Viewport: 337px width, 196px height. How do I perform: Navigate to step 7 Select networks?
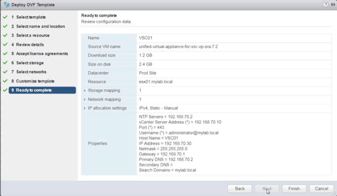(x=31, y=72)
